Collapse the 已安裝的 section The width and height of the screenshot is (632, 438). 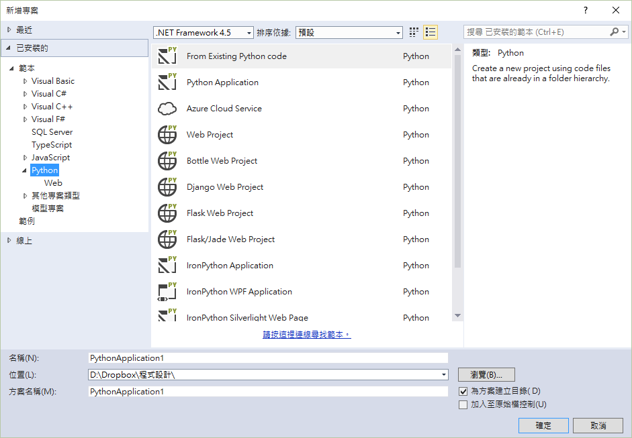tap(9, 48)
